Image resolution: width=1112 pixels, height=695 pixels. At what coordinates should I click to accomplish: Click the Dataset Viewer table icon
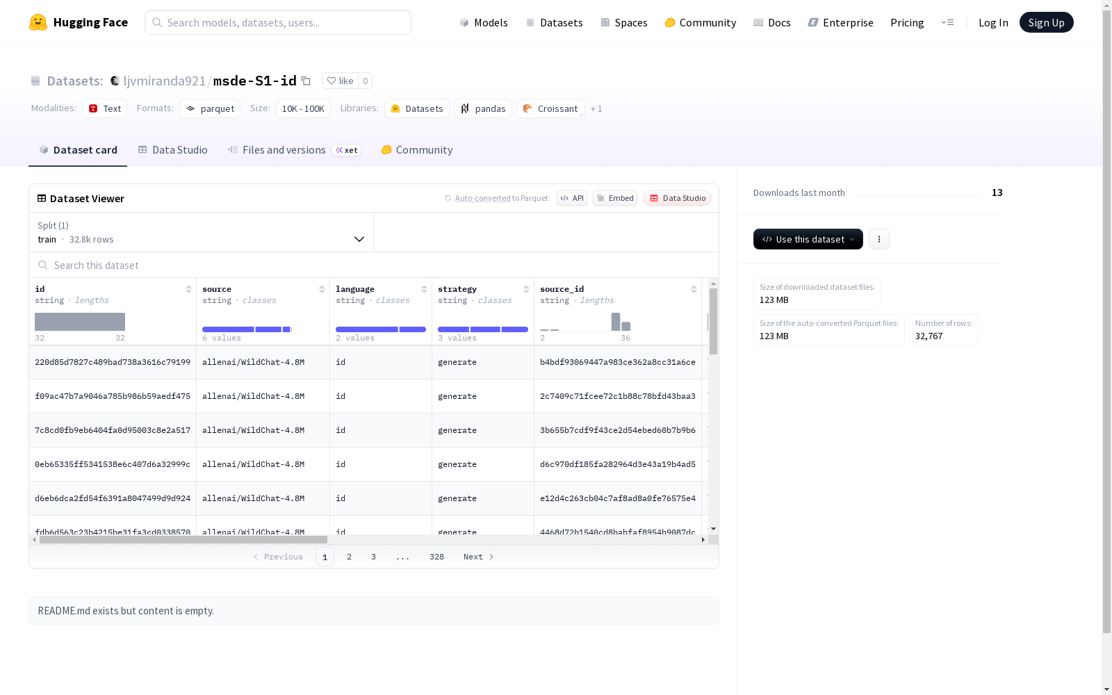pos(42,198)
